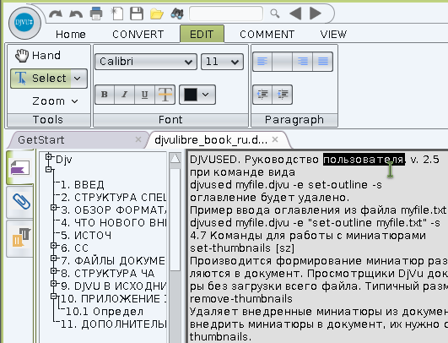Screen dimensions: 448x343
Task: Click the highlighted word пользователя
Action: (364, 160)
